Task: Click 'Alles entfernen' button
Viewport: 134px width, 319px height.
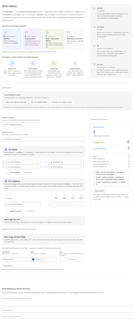Action: pos(8,266)
